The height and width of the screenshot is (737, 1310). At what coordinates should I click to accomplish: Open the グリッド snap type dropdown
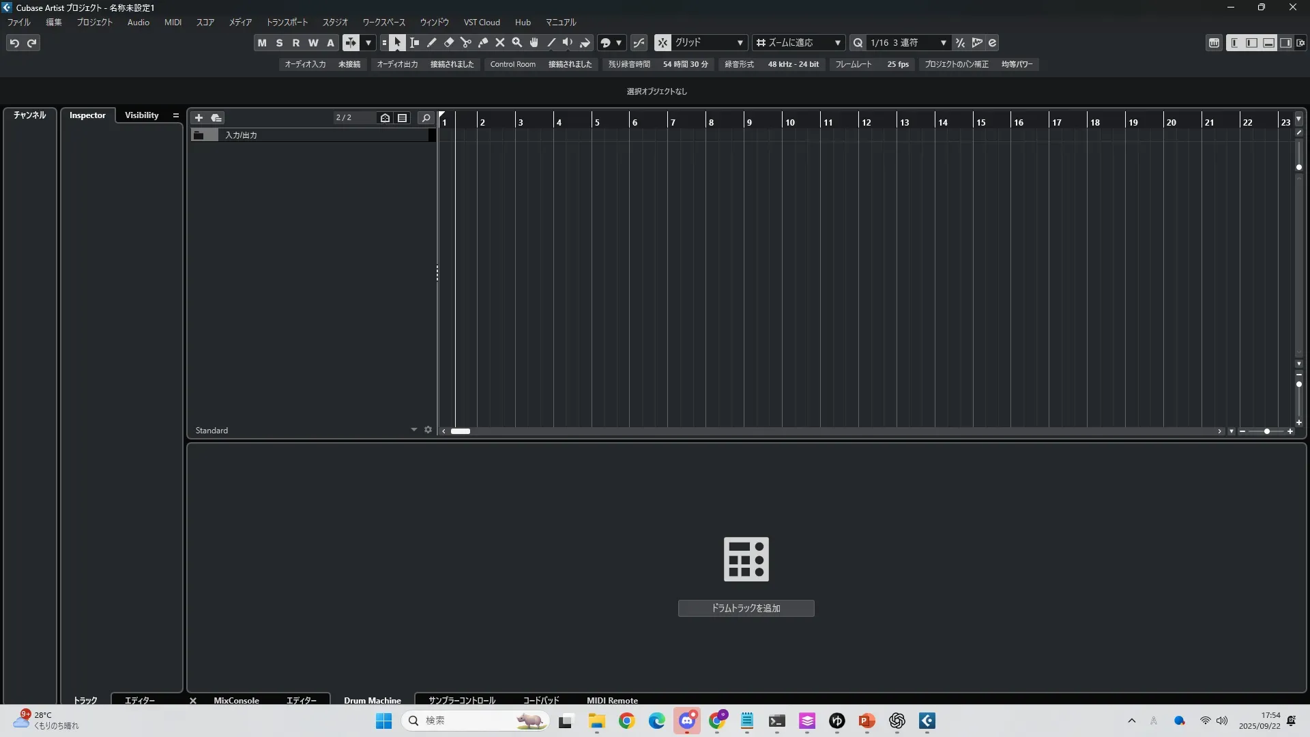coord(710,43)
